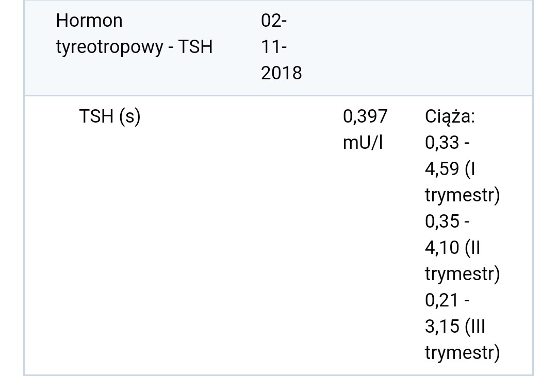Click the 'Ciąża:' reference heading
Viewport: 557px width, 376px height.
450,117
